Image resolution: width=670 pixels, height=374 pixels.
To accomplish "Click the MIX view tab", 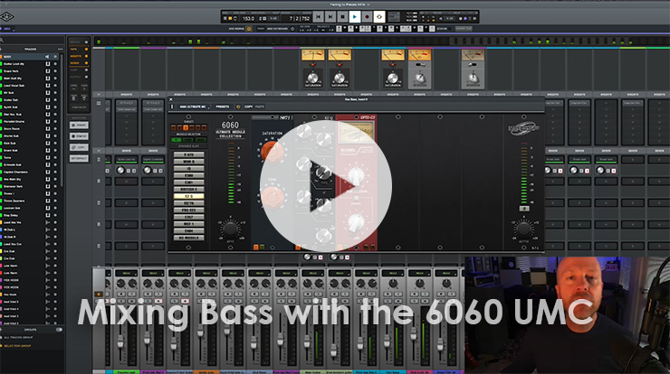I will tap(7, 29).
